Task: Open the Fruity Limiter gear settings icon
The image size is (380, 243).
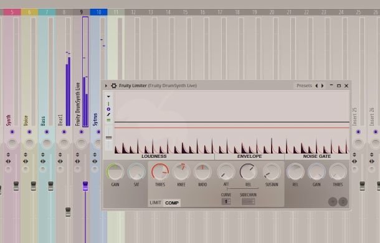Action: [113, 86]
